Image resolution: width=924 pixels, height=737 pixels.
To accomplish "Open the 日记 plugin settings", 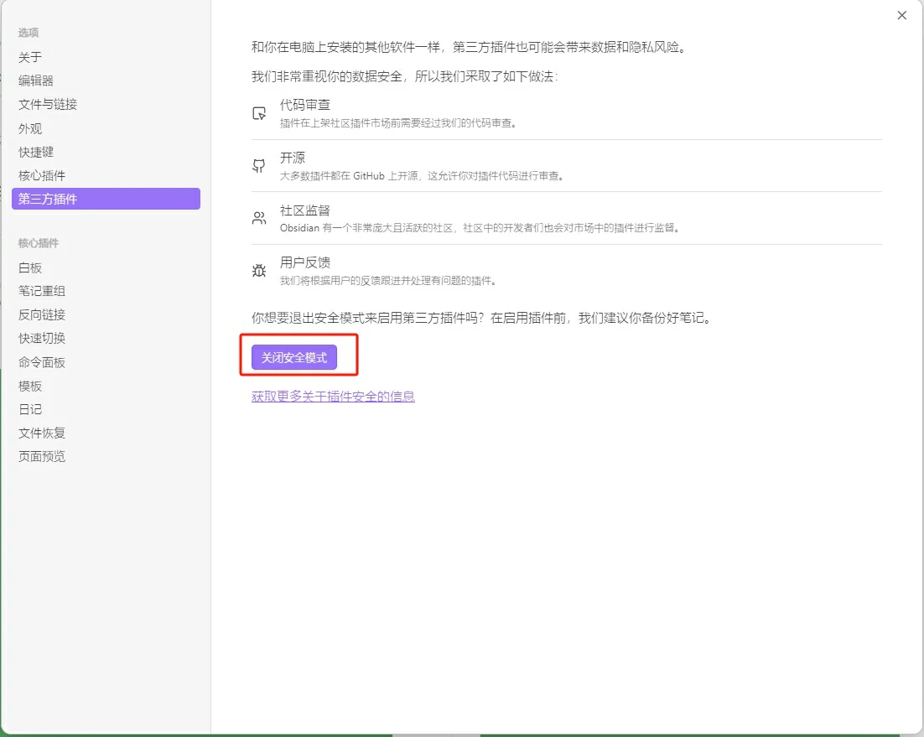I will tap(30, 409).
